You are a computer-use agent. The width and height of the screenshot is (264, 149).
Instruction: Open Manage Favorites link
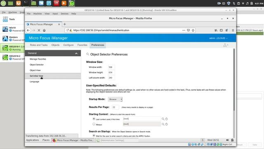[x=38, y=59]
